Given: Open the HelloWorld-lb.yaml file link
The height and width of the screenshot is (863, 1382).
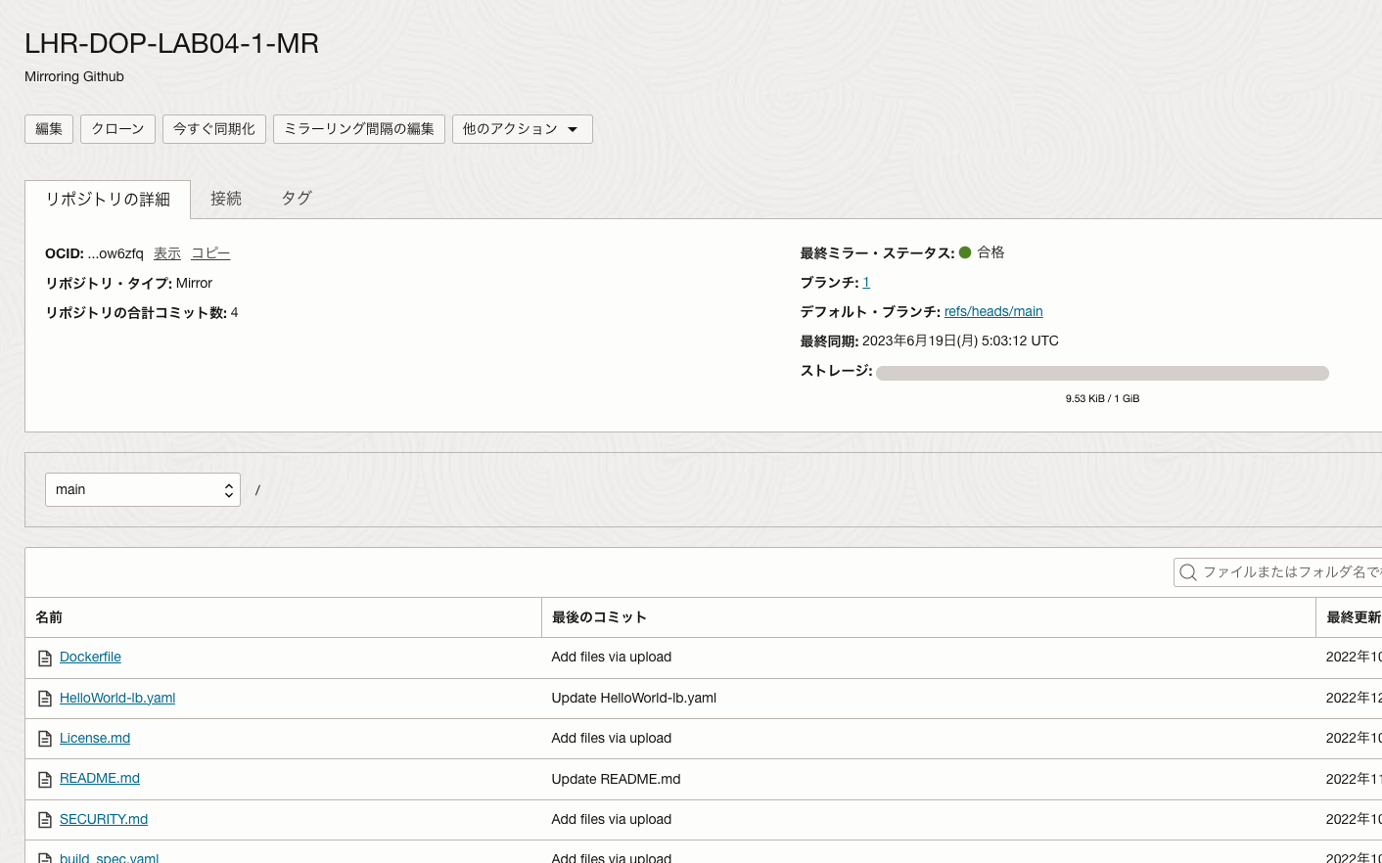Looking at the screenshot, I should pyautogui.click(x=117, y=698).
